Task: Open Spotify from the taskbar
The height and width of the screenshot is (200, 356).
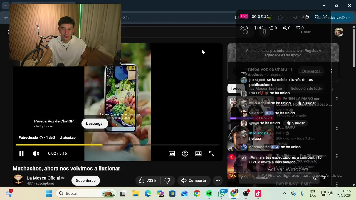Action: pyautogui.click(x=209, y=193)
